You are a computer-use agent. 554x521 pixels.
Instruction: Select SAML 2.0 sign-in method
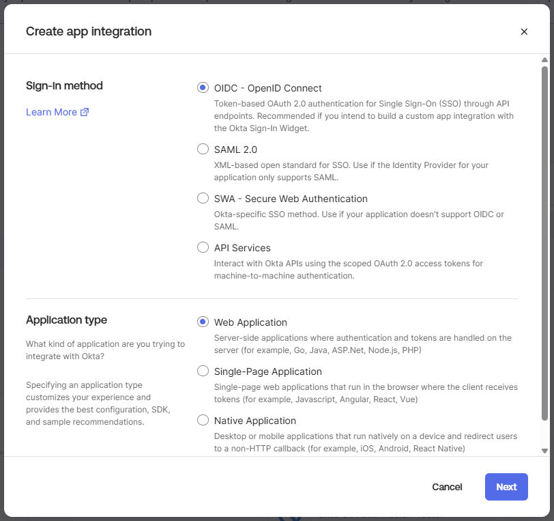pyautogui.click(x=203, y=149)
